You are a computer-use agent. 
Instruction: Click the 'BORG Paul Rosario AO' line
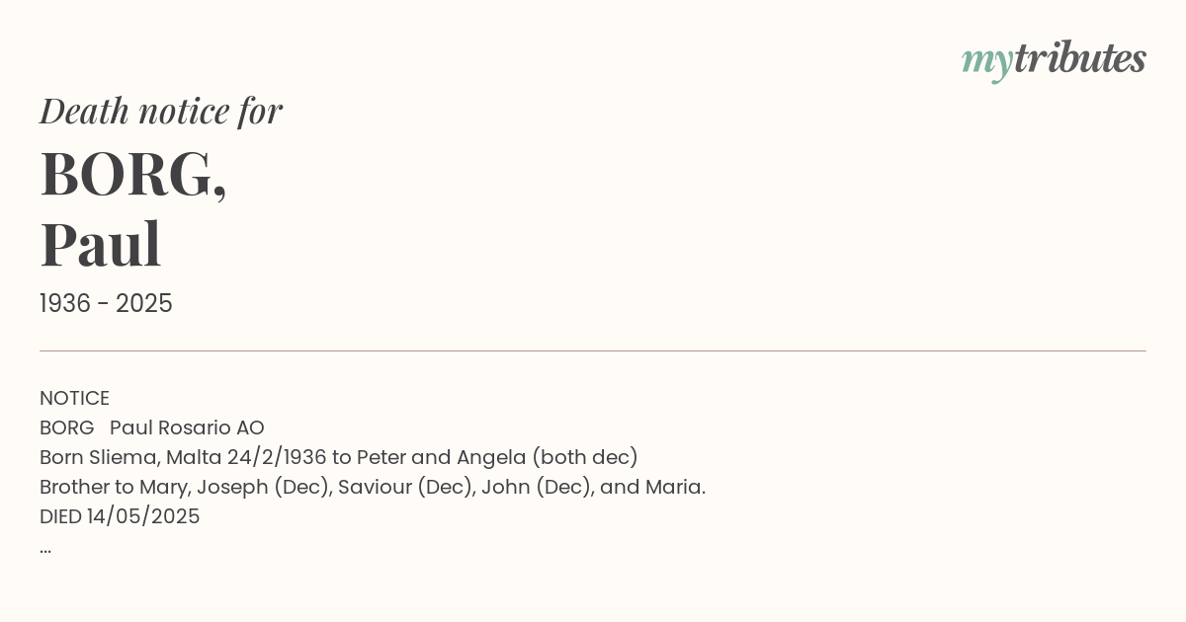pos(152,428)
